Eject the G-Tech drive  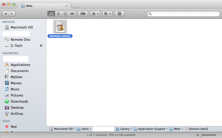(41, 46)
